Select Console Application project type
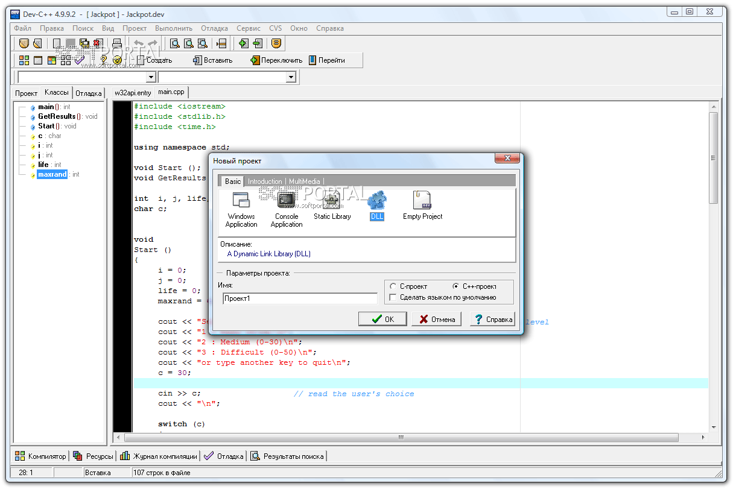Screen dimensions: 733x489 (287, 209)
